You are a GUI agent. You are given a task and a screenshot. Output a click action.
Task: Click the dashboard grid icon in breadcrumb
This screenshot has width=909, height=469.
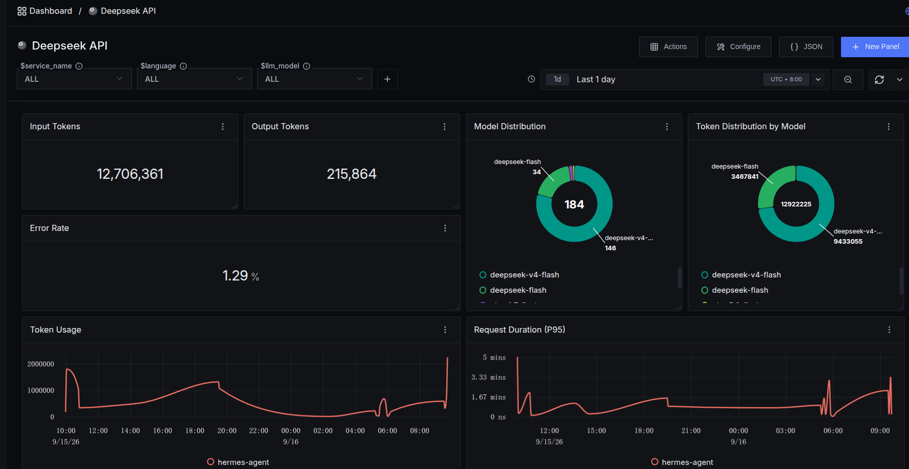tap(22, 11)
